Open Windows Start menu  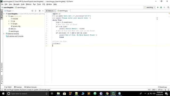click(x=3, y=94)
